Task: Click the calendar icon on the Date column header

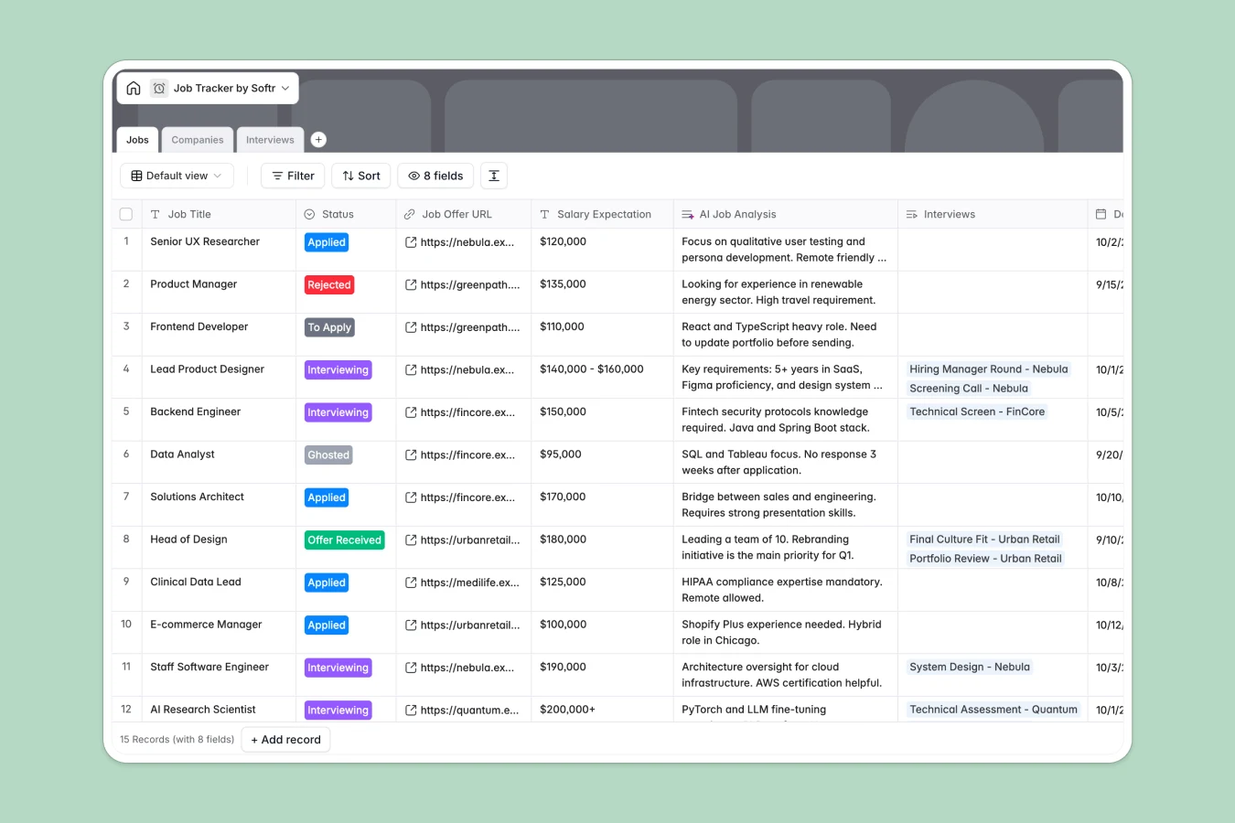Action: pos(1100,214)
